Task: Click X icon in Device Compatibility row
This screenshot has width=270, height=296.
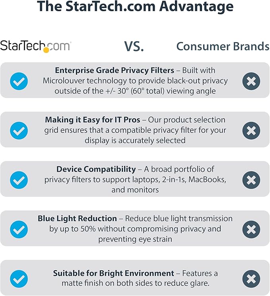Action: [x=251, y=180]
